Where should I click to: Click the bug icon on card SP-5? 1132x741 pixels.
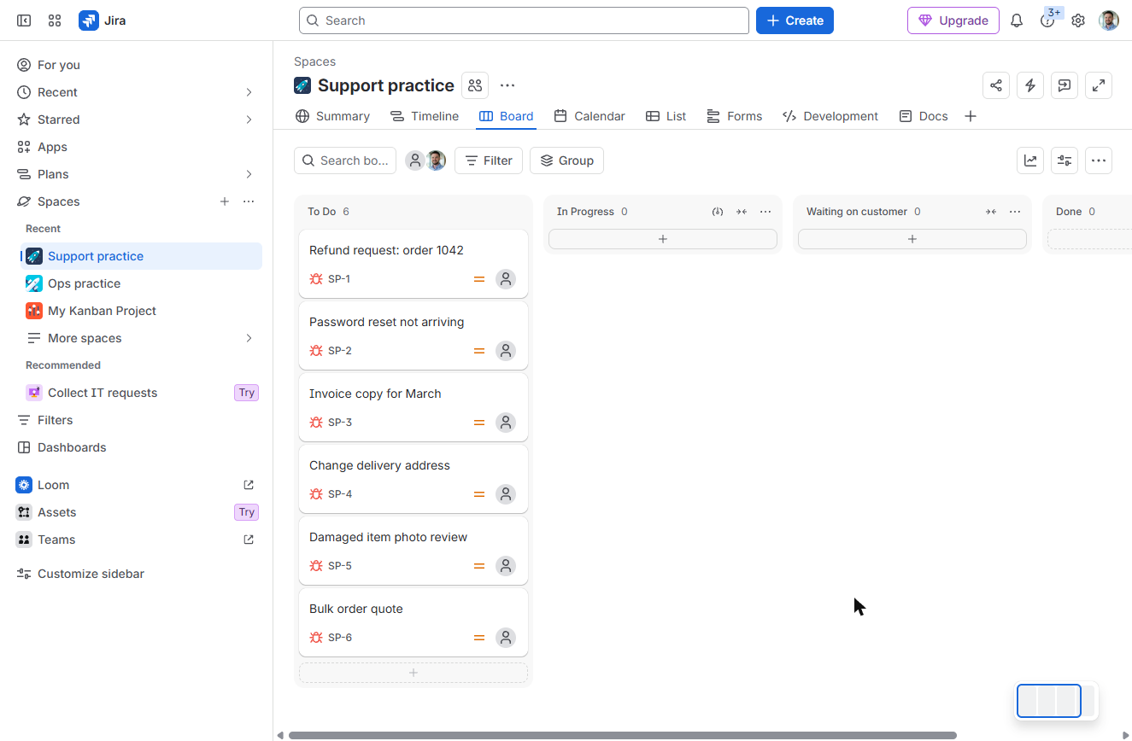click(x=316, y=566)
